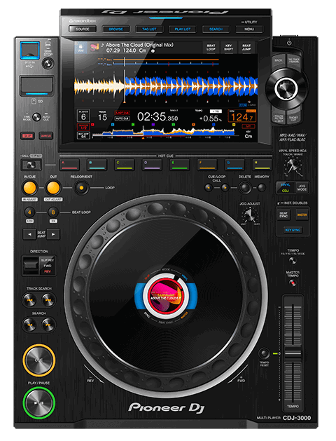Click the TEMPO slider fader
Image resolution: width=336 pixels, height=441 pixels.
pyautogui.click(x=293, y=353)
